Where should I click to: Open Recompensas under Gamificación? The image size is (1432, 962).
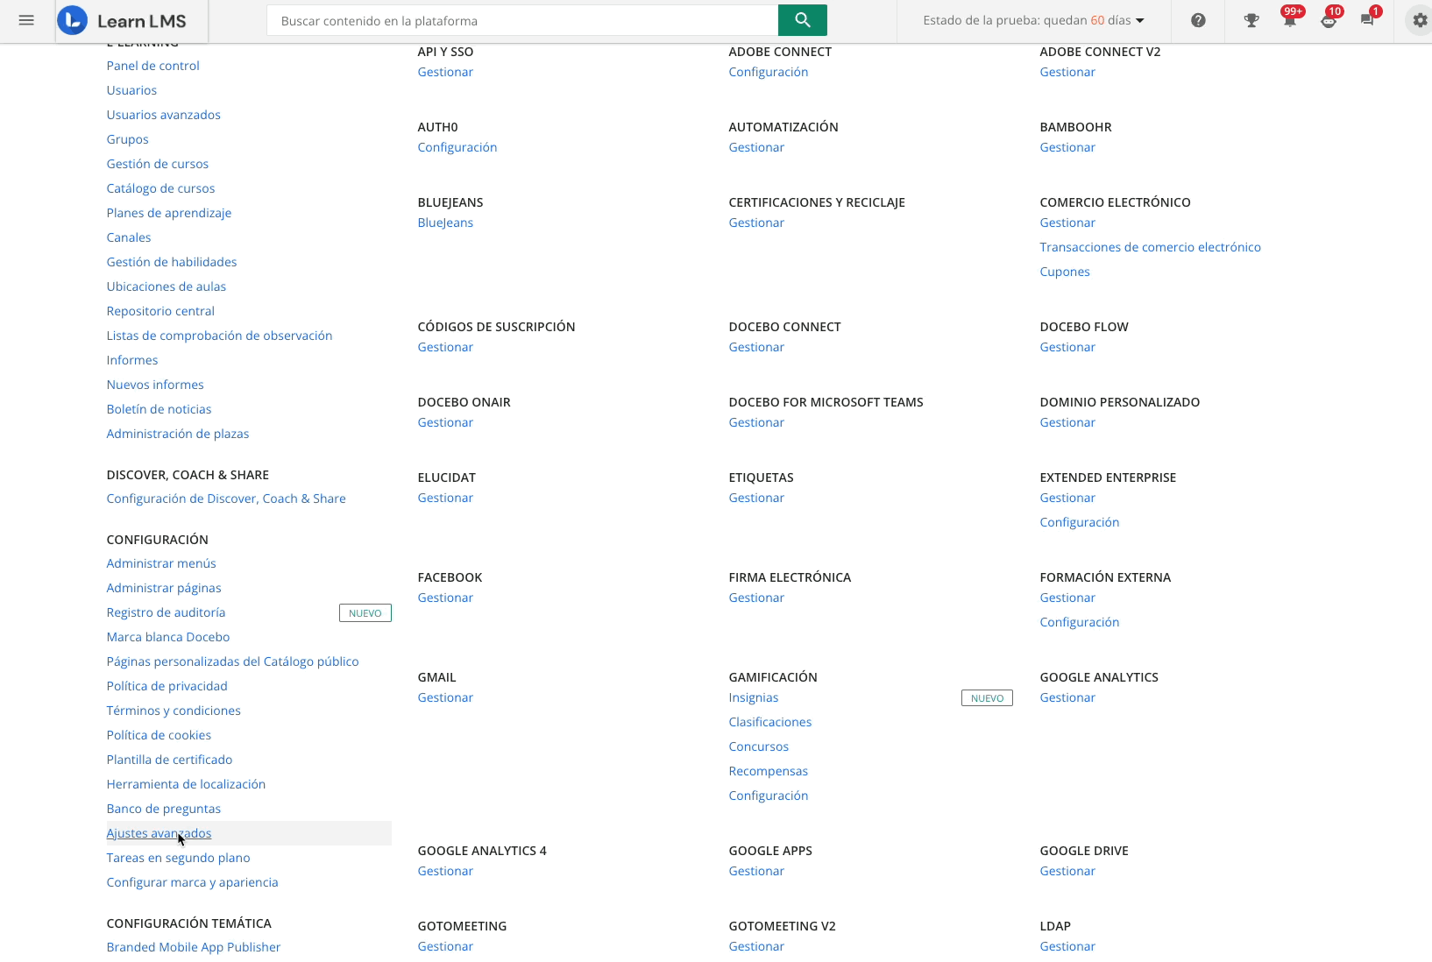(x=769, y=771)
